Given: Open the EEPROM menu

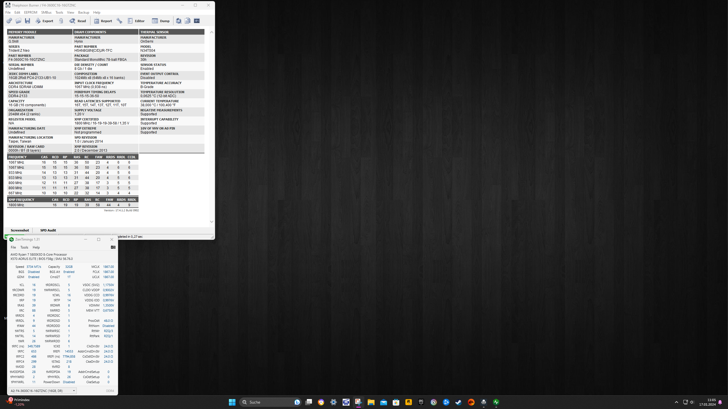Looking at the screenshot, I should (x=30, y=12).
